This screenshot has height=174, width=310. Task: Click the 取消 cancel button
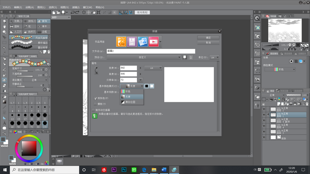(208, 42)
